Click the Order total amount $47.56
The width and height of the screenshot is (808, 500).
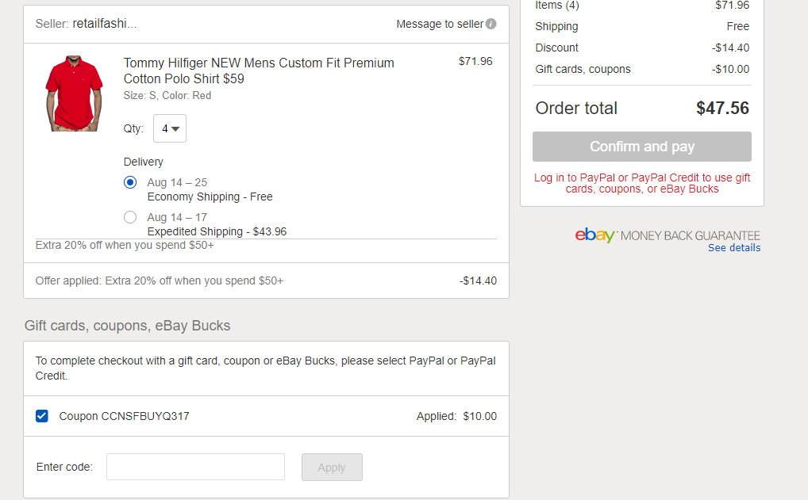coord(722,109)
